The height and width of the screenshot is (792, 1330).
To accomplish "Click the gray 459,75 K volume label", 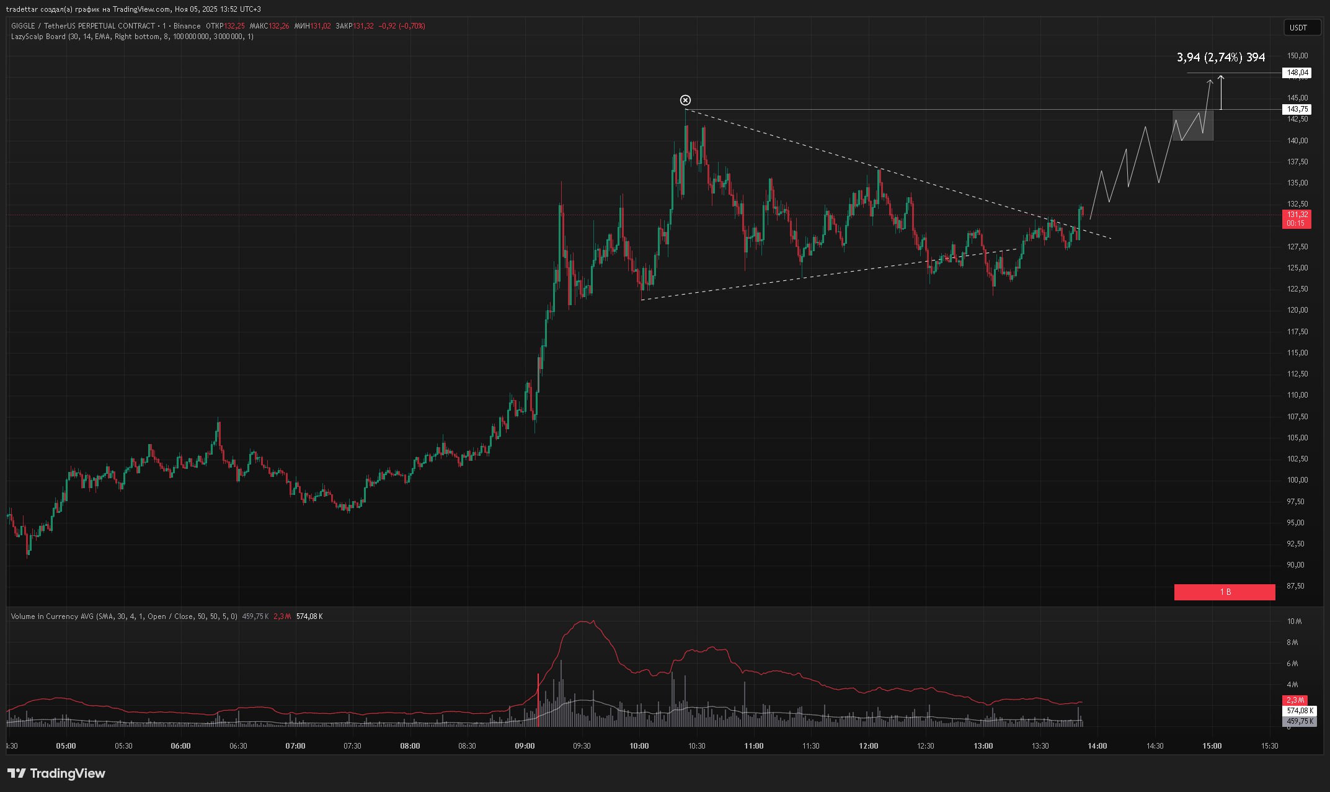I will coord(1298,721).
